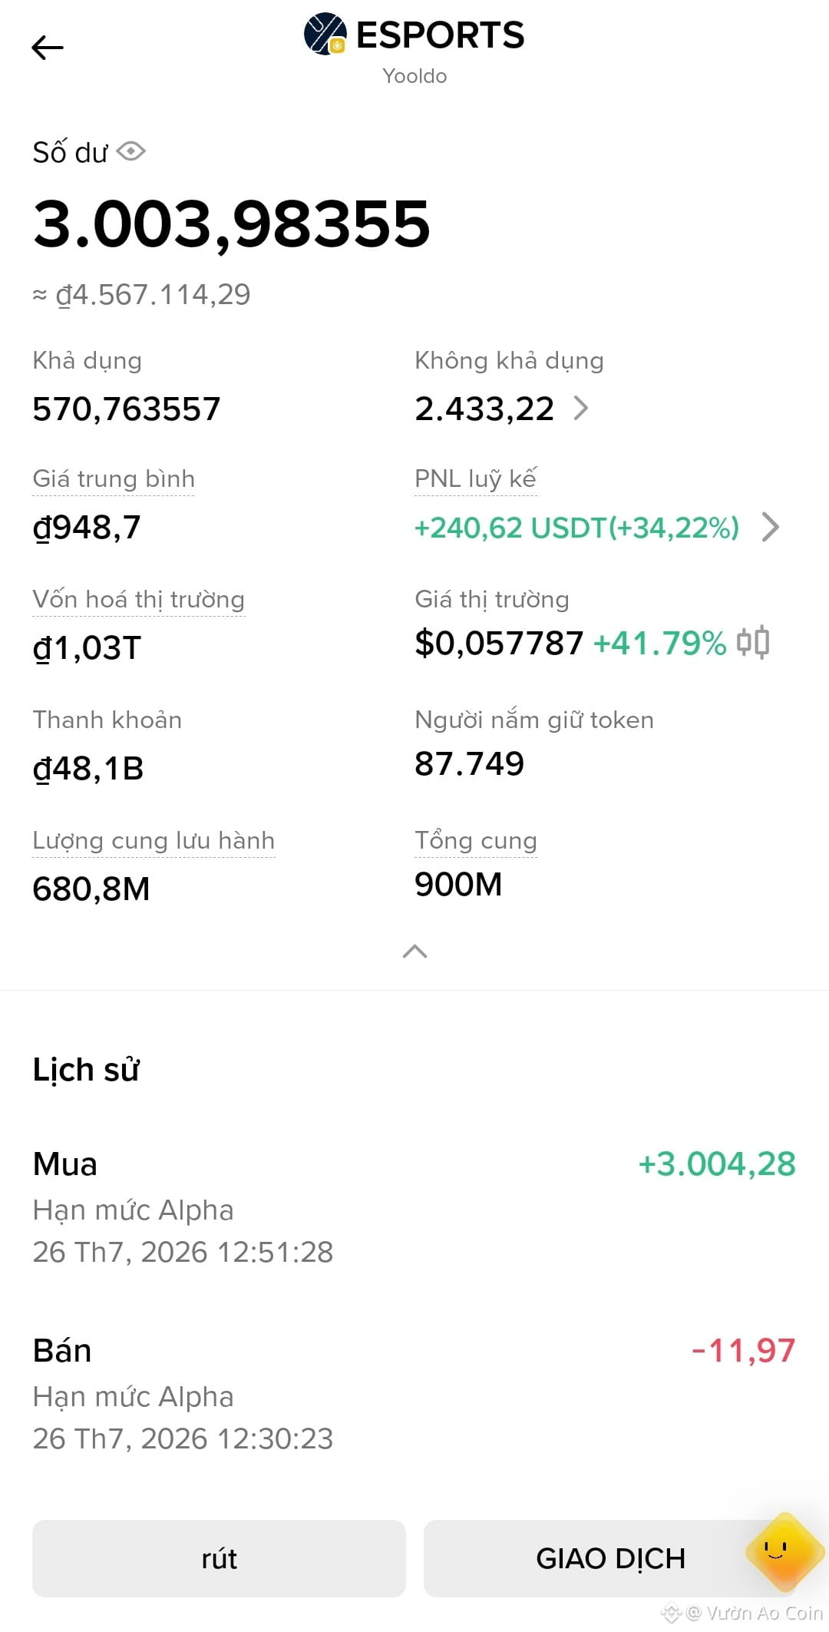This screenshot has height=1632, width=829.
Task: Go back using the arrow icon
Action: 47,48
